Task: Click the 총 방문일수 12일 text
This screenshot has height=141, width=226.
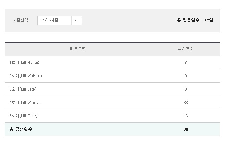Action: pos(195,20)
